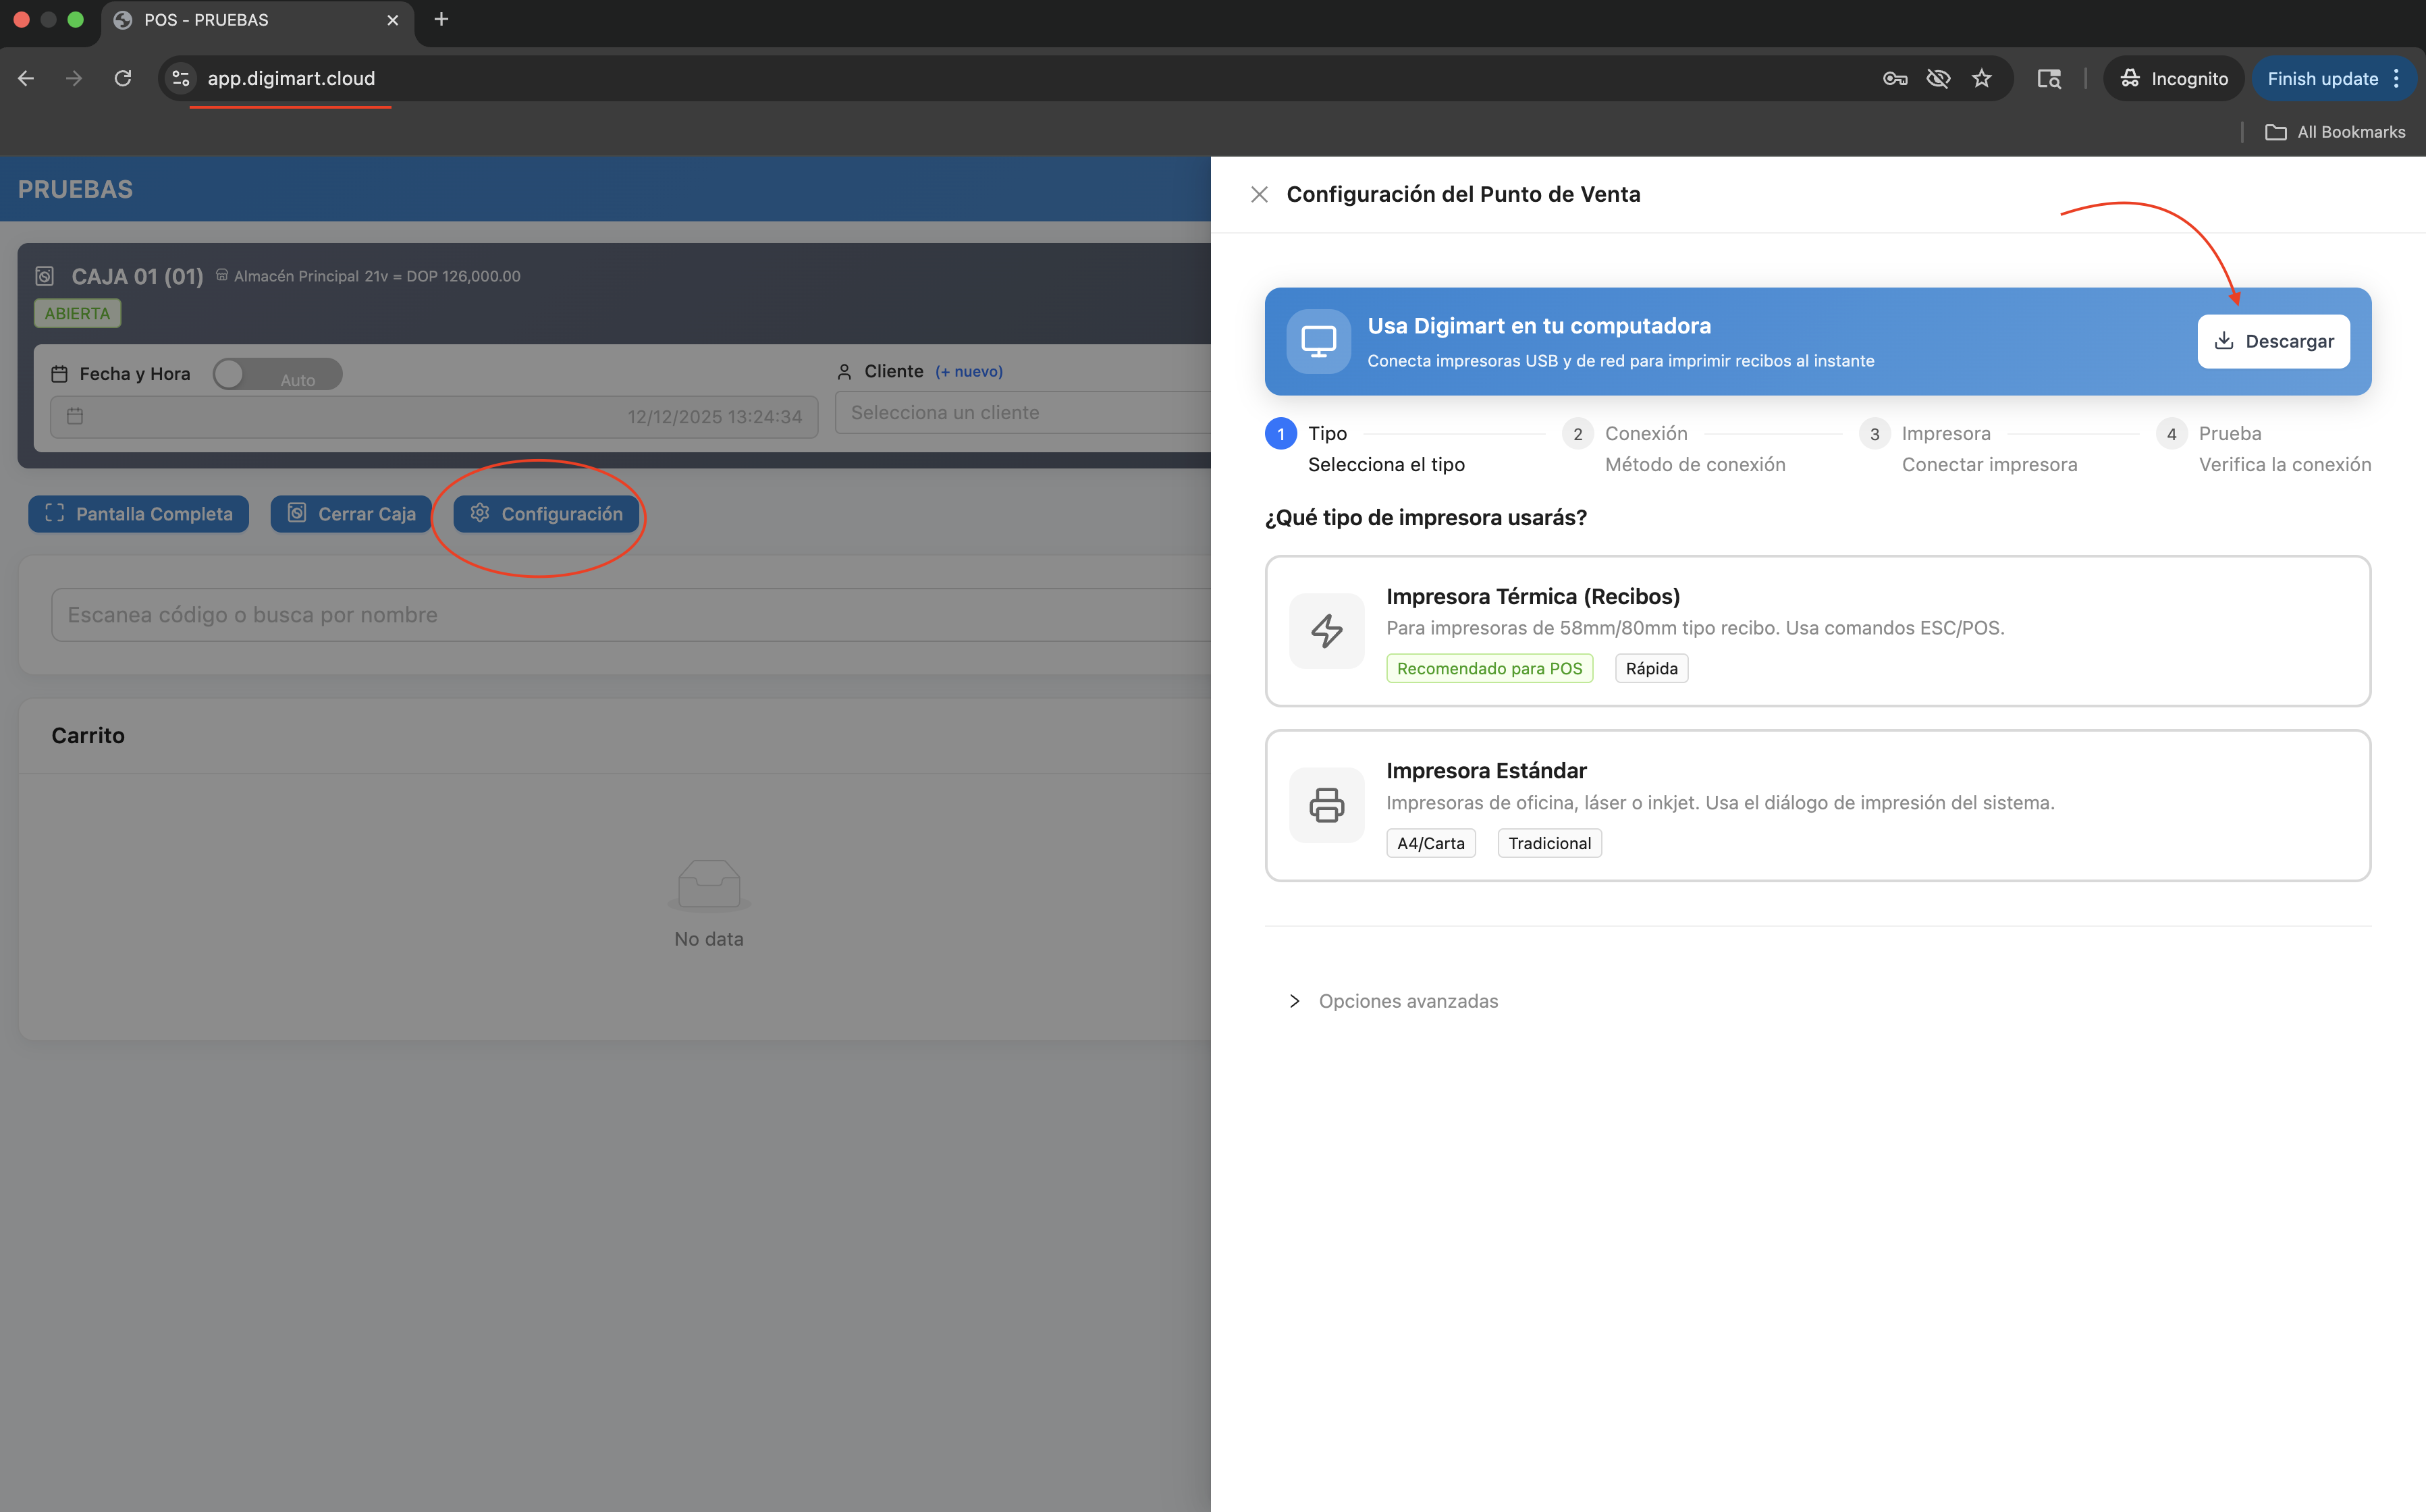Click the site info icon beside URL
The width and height of the screenshot is (2426, 1512).
(181, 78)
